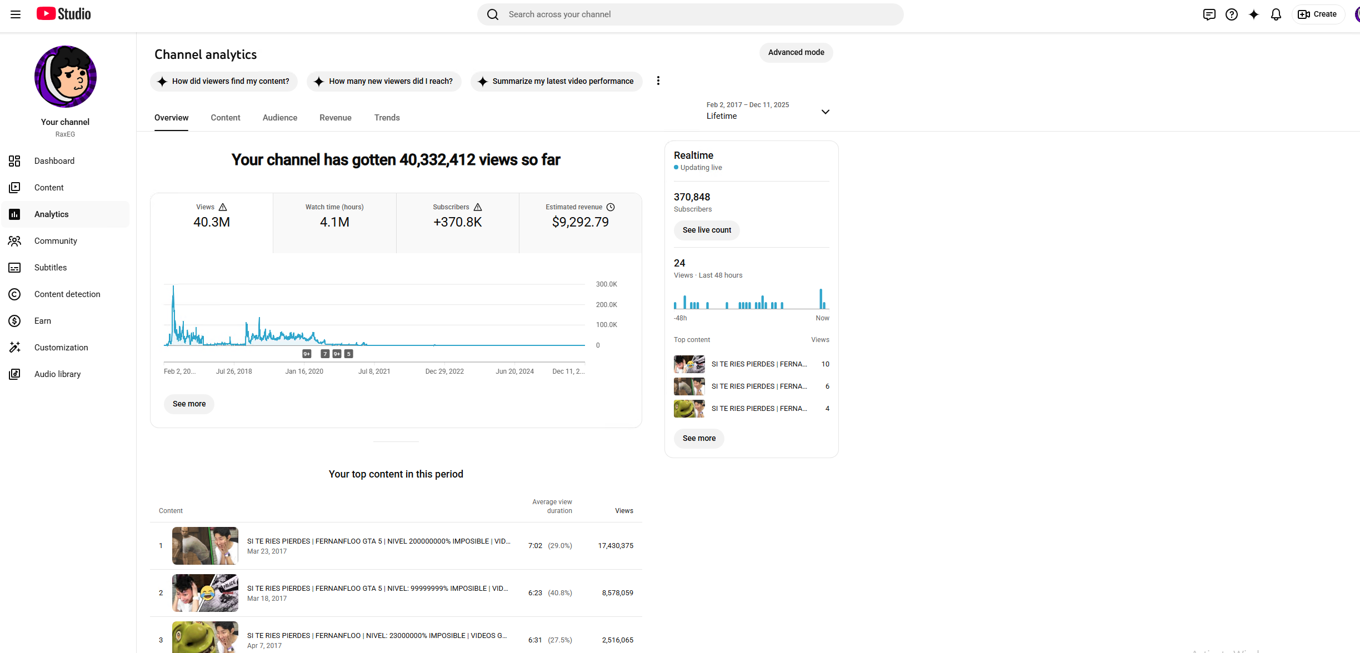Open the help question mark icon

(1231, 14)
